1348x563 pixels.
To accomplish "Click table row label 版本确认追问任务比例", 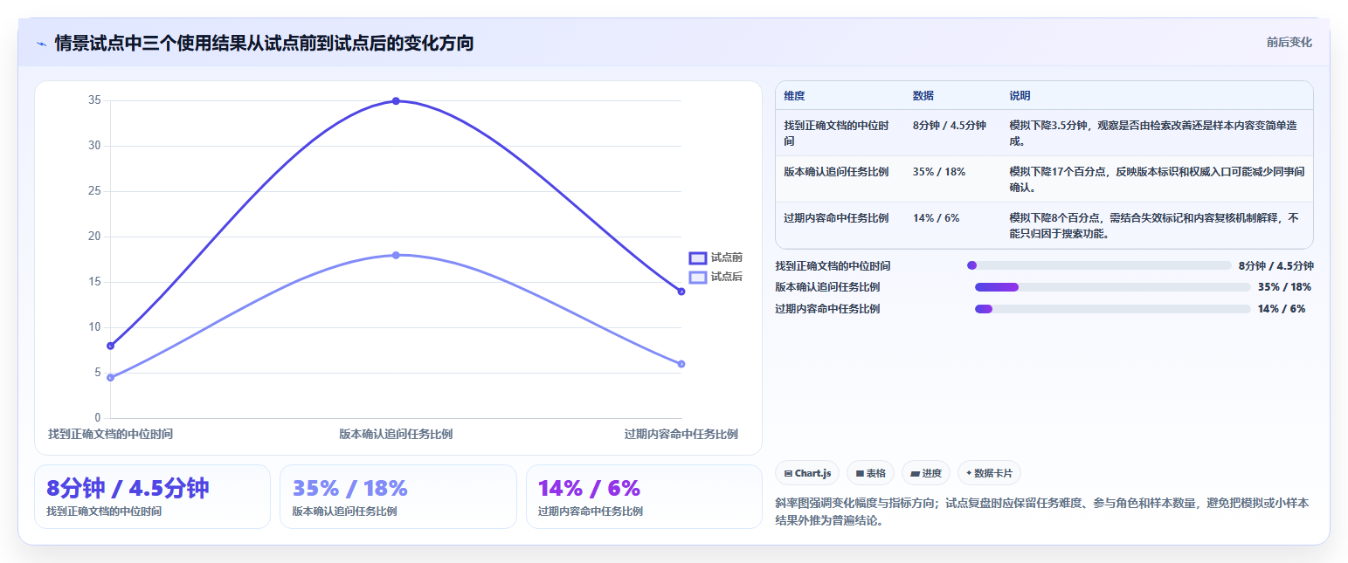I will coord(836,172).
